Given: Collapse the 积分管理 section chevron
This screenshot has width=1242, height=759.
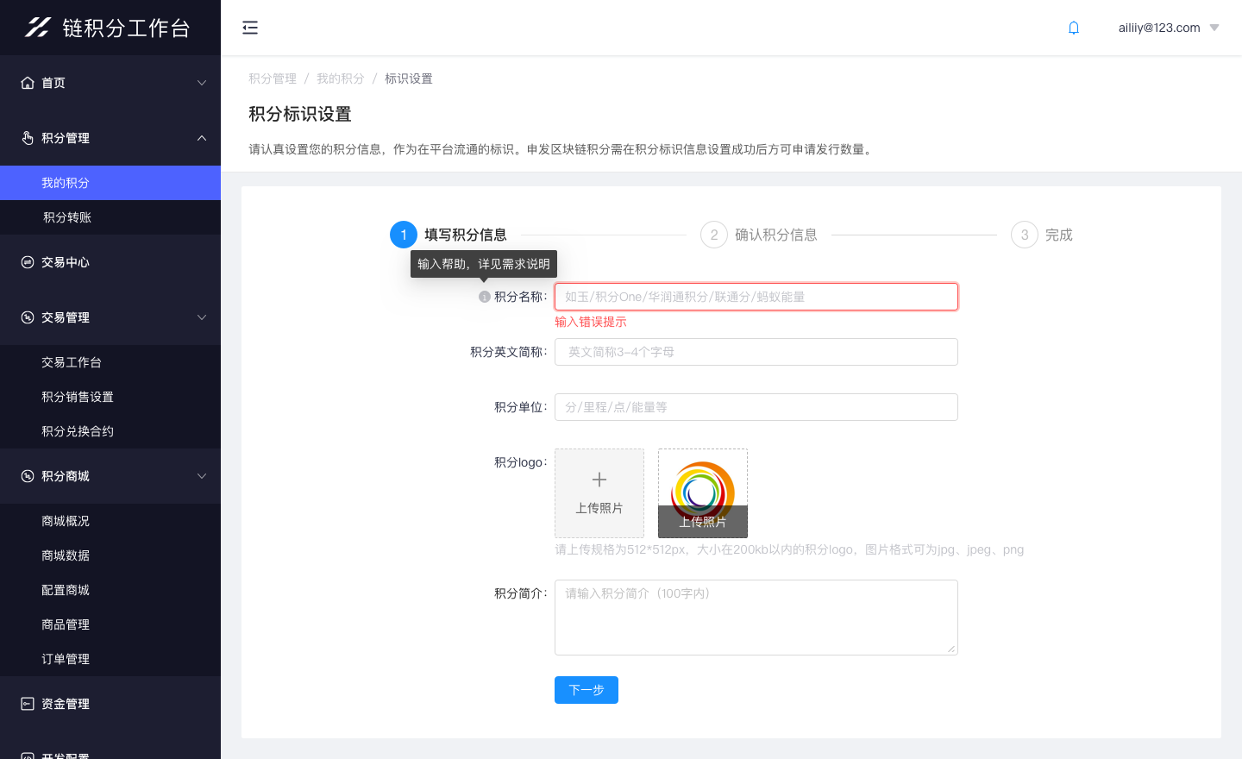Looking at the screenshot, I should [202, 138].
